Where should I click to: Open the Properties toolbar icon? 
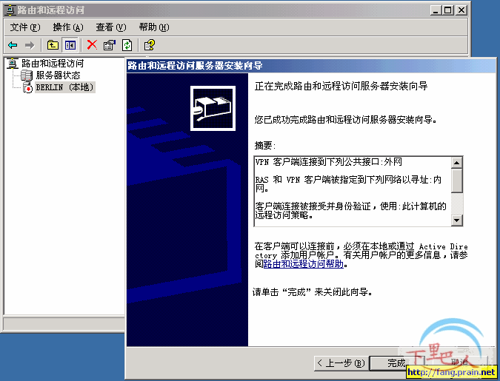click(x=110, y=45)
